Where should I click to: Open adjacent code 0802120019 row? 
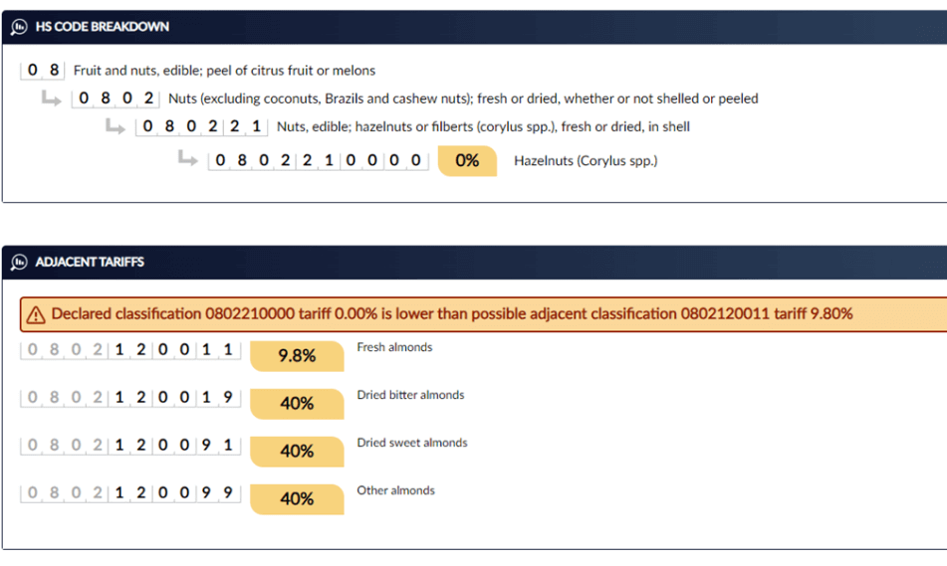point(130,398)
